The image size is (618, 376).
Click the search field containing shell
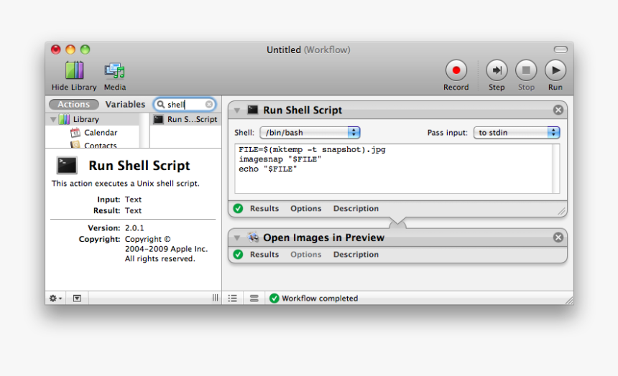185,104
